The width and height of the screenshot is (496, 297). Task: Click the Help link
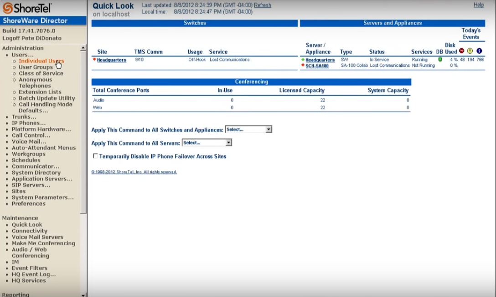pos(479,5)
